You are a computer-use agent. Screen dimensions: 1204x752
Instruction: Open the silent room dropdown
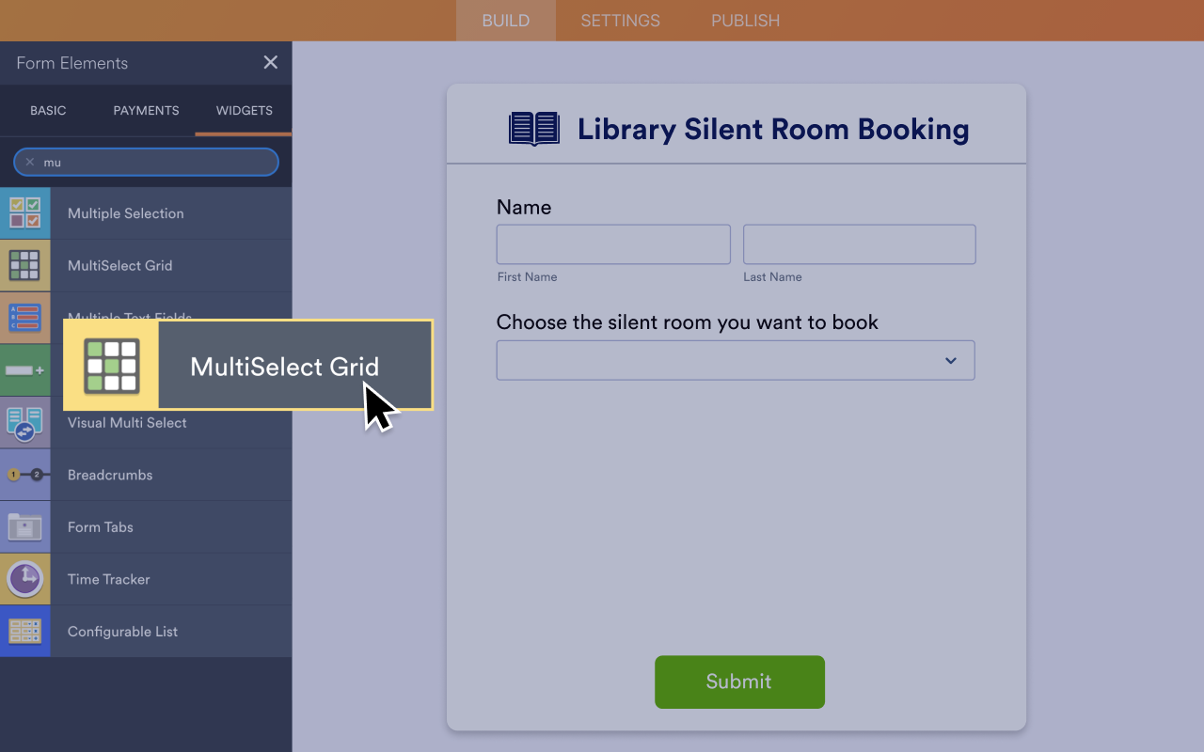coord(736,360)
